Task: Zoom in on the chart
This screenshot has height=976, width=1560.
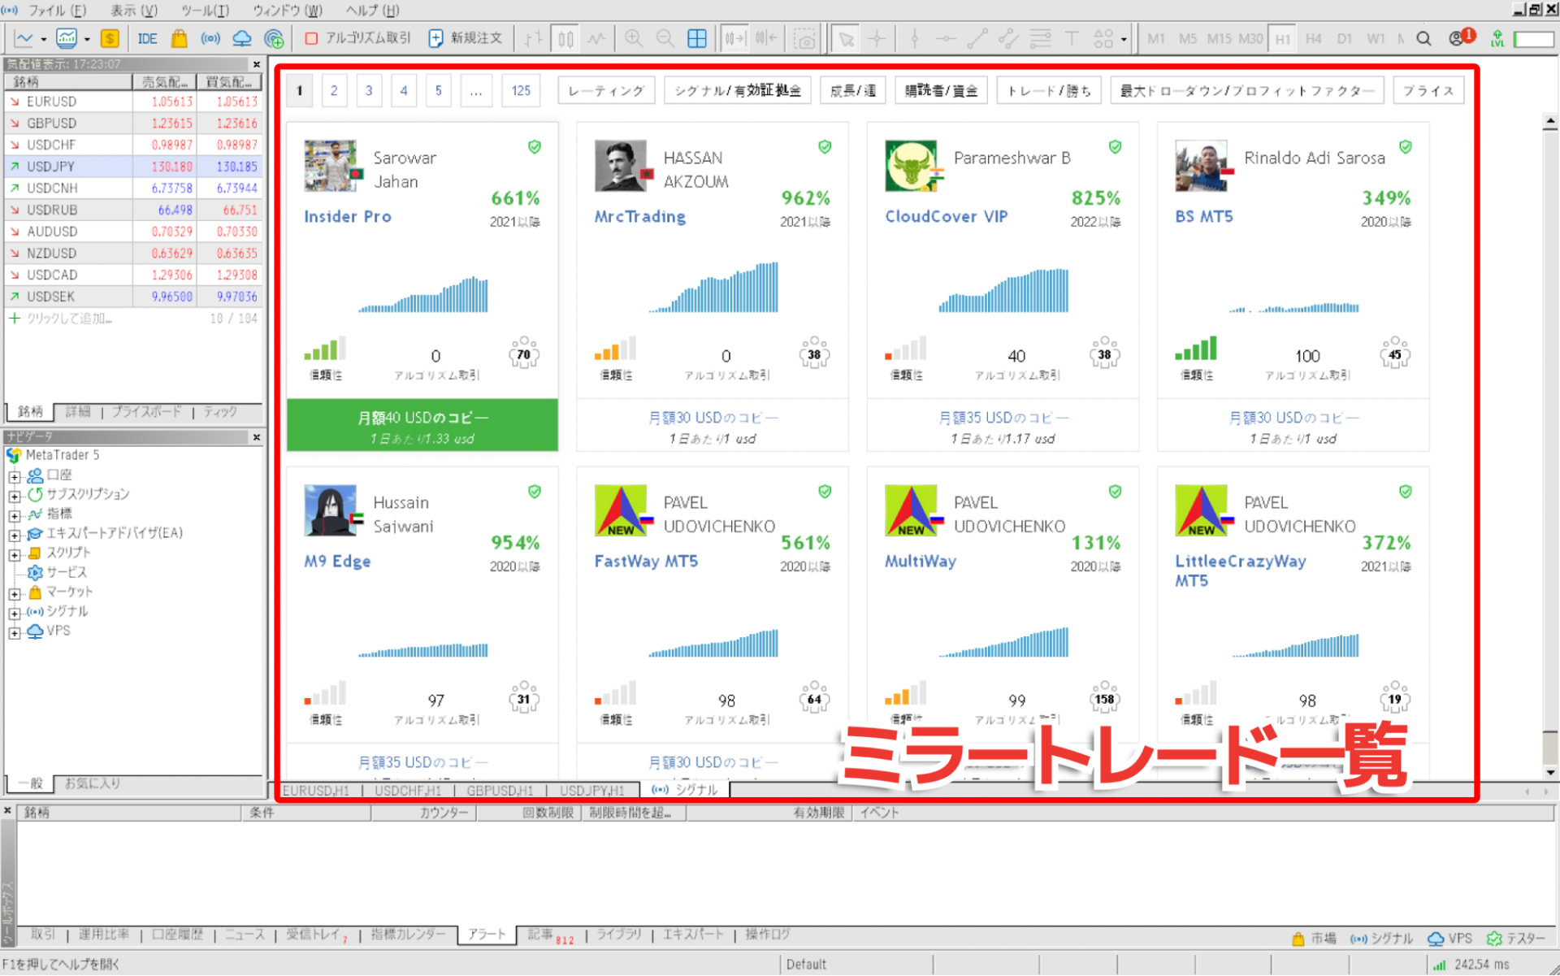Action: (x=634, y=38)
